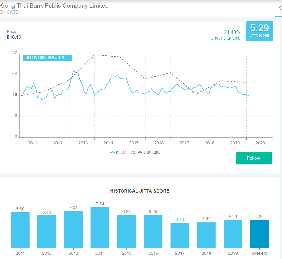282x259 pixels.
Task: Click the green Follow button
Action: [254, 158]
